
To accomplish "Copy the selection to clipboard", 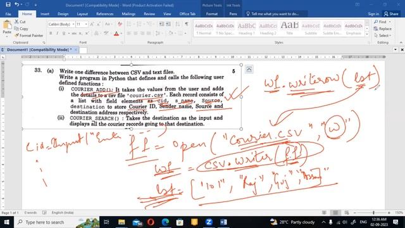I will point(21,28).
